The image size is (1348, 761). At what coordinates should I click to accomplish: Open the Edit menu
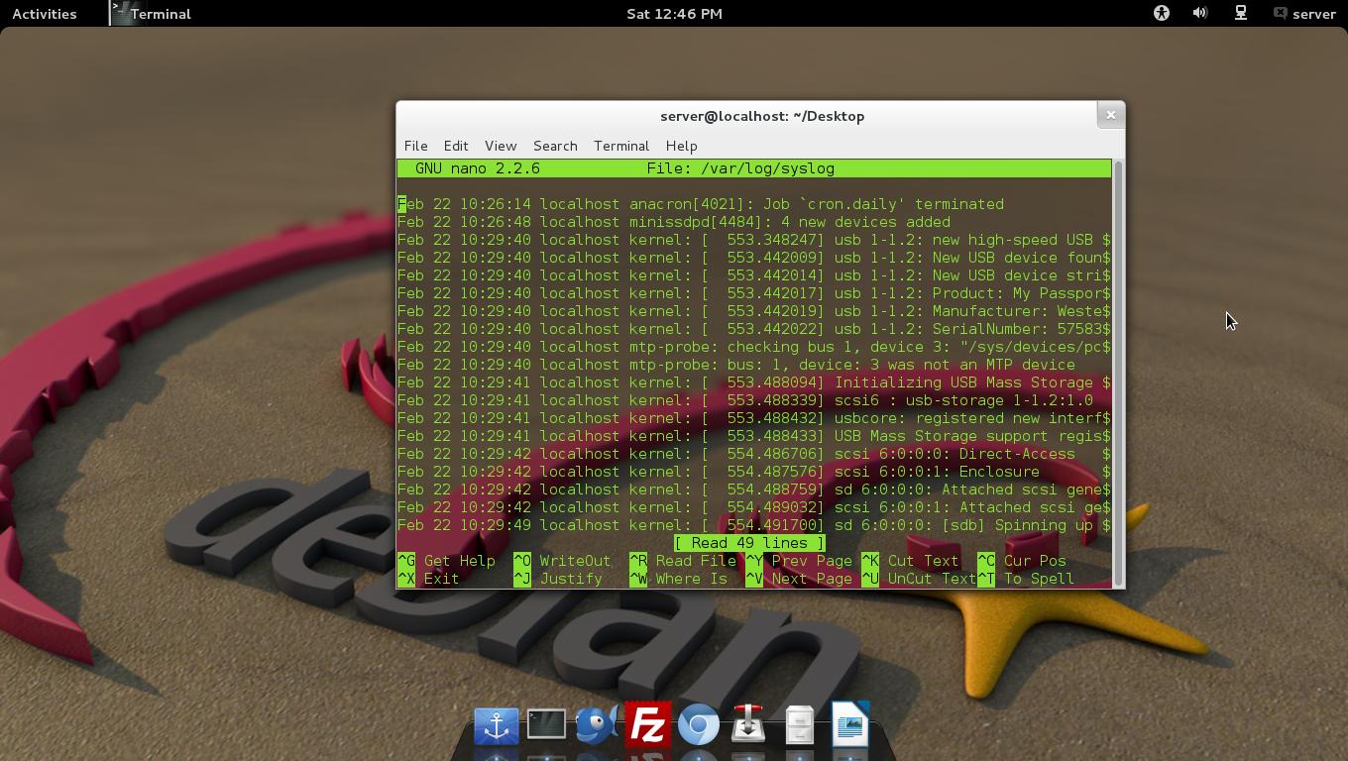(x=456, y=146)
